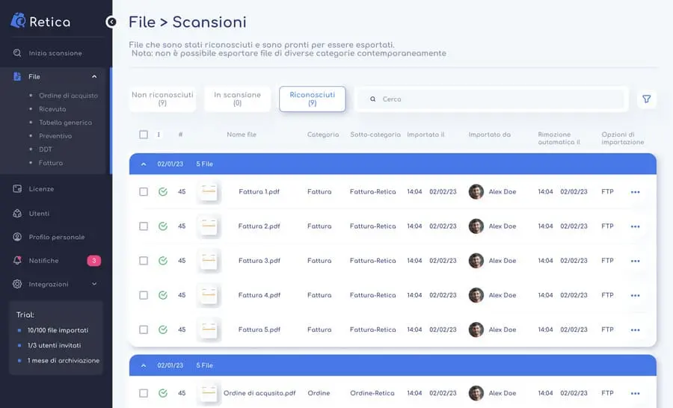Click the Inizio scansione magnifier icon
Viewport: 673px width, 408px height.
pos(17,53)
